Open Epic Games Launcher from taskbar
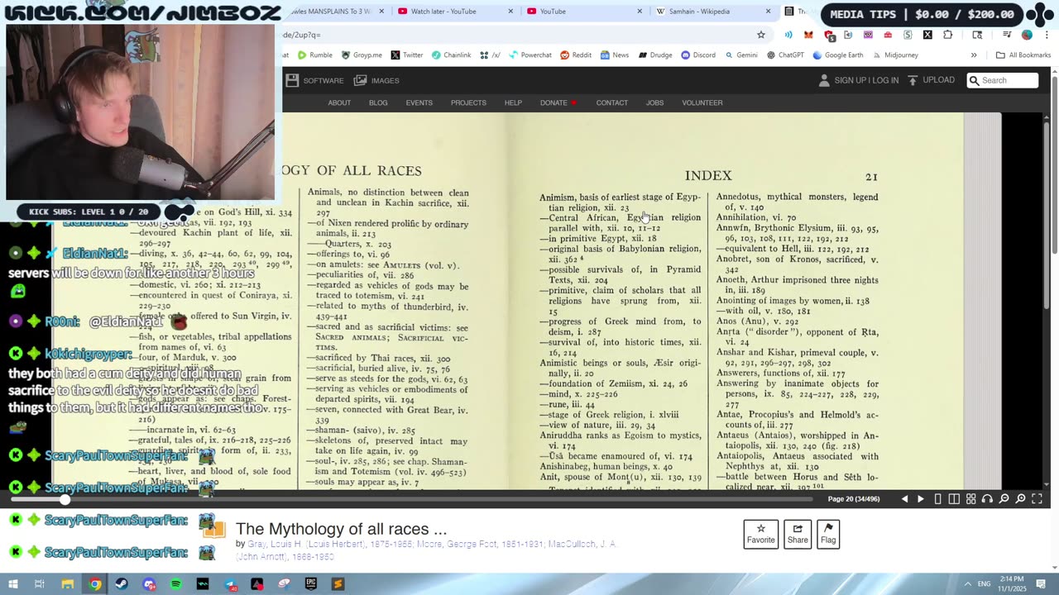 coord(310,584)
